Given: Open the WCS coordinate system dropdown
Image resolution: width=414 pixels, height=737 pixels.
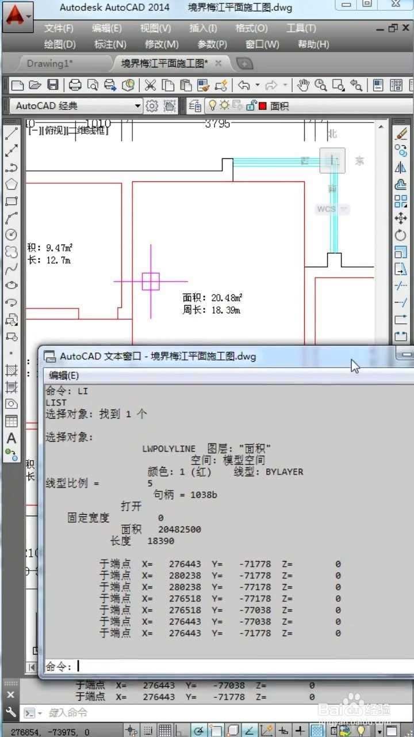Looking at the screenshot, I should click(x=344, y=209).
